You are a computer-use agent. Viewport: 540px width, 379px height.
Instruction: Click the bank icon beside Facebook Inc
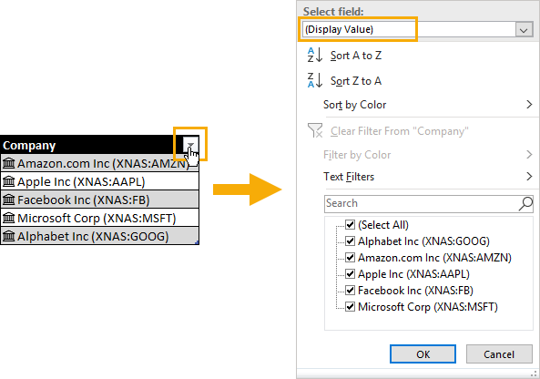click(8, 200)
